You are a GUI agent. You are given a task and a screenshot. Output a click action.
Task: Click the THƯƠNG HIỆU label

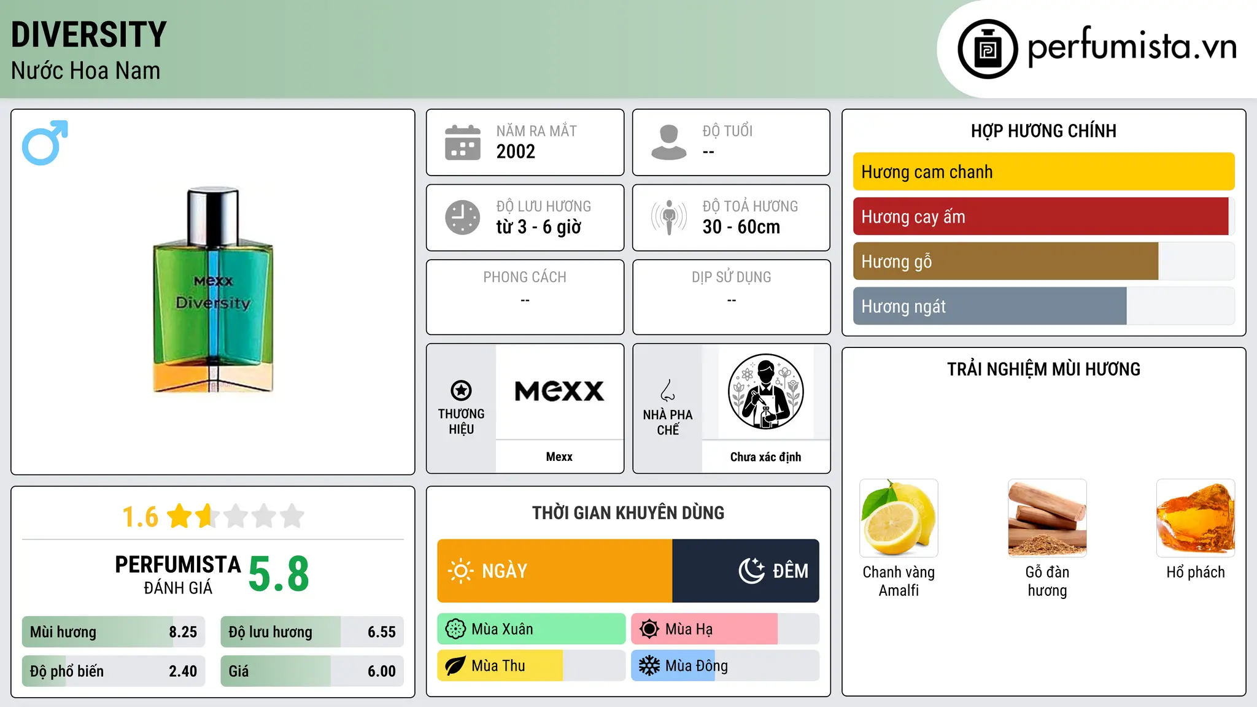461,422
